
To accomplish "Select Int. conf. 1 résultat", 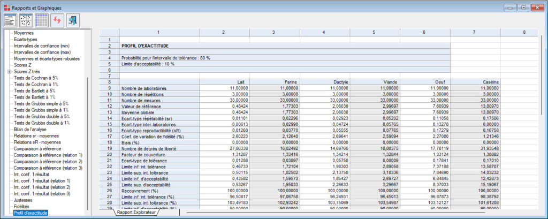I will click(x=32, y=174).
